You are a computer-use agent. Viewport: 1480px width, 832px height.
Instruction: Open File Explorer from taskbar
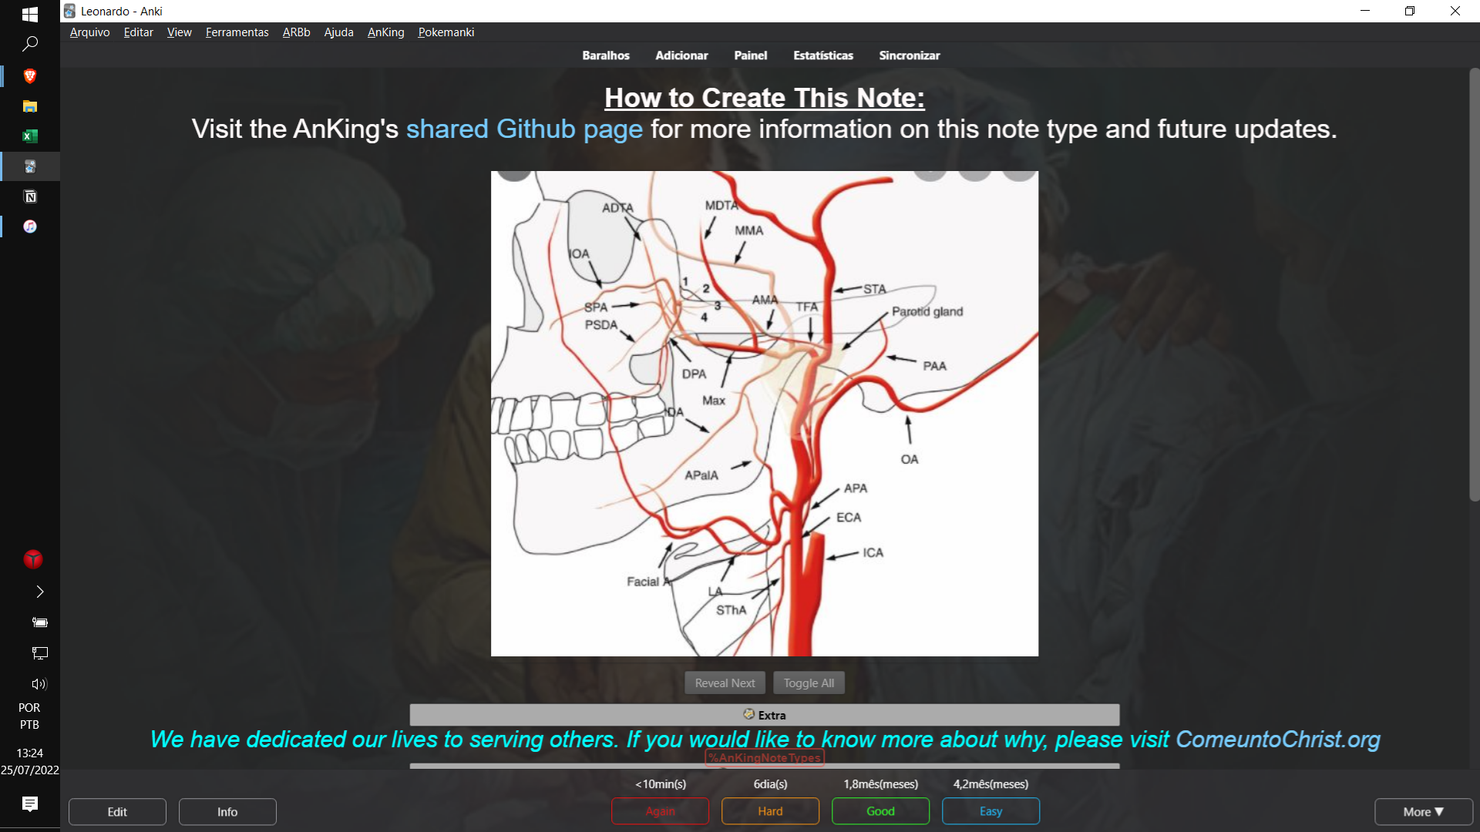(x=30, y=106)
